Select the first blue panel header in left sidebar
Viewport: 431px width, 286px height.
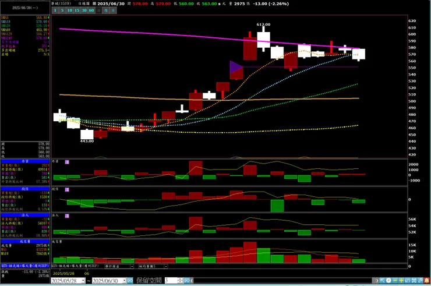click(x=25, y=161)
